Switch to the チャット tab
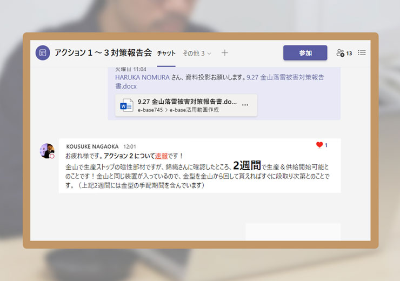Viewport: 400px width, 281px height. 166,53
